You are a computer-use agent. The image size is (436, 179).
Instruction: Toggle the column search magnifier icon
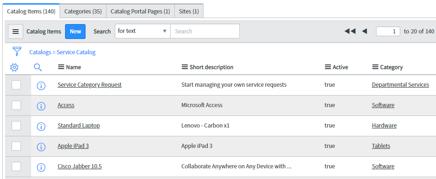click(x=38, y=67)
